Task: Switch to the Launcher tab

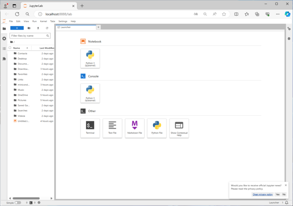Action: tap(76, 27)
